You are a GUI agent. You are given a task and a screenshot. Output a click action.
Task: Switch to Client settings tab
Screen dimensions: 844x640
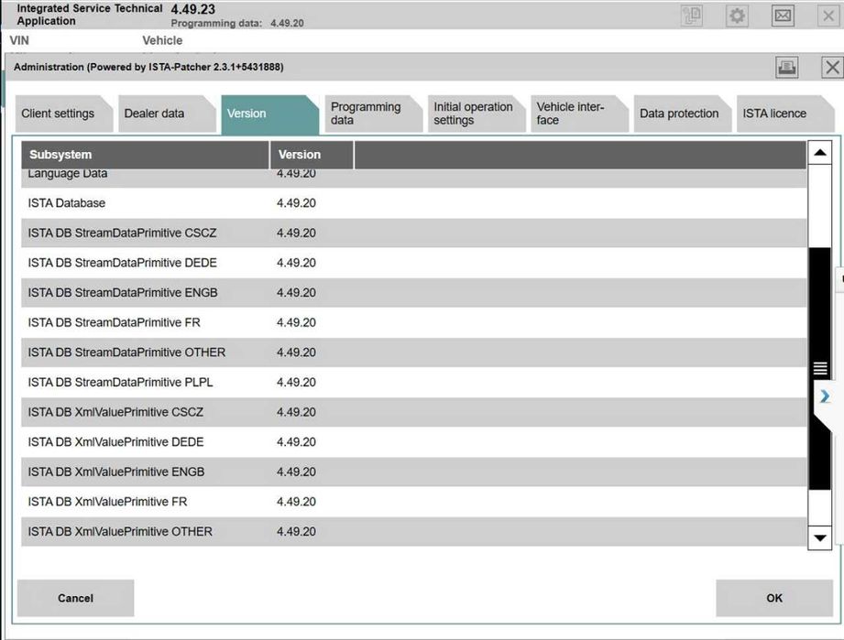(x=63, y=114)
